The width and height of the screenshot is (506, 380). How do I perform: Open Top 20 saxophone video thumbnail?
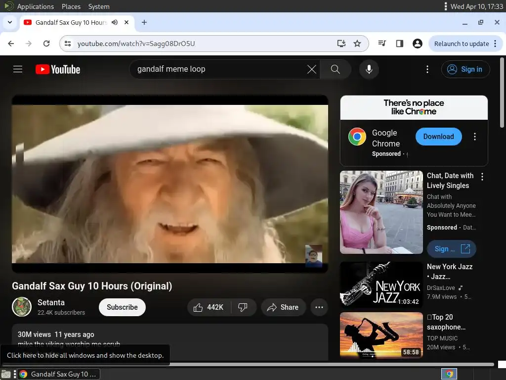pos(381,335)
